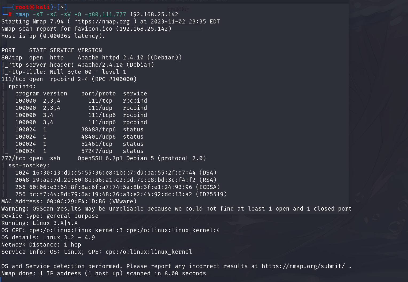Click the Apache httpd 2.4.10 version text
Viewport: 408px width, 282px height.
tap(111, 58)
